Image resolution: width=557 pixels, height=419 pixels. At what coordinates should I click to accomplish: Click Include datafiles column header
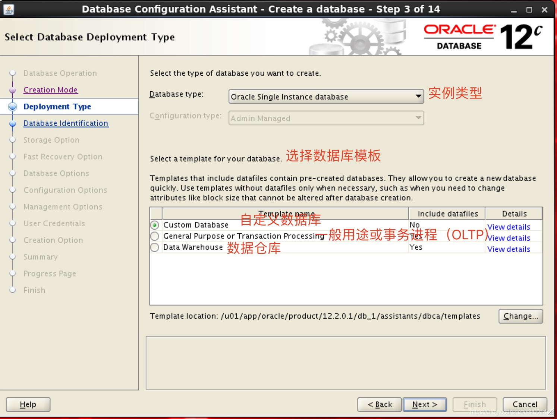pyautogui.click(x=447, y=214)
